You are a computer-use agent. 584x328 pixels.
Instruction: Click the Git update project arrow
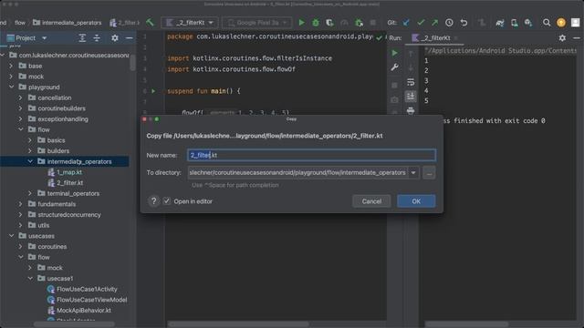[406, 23]
